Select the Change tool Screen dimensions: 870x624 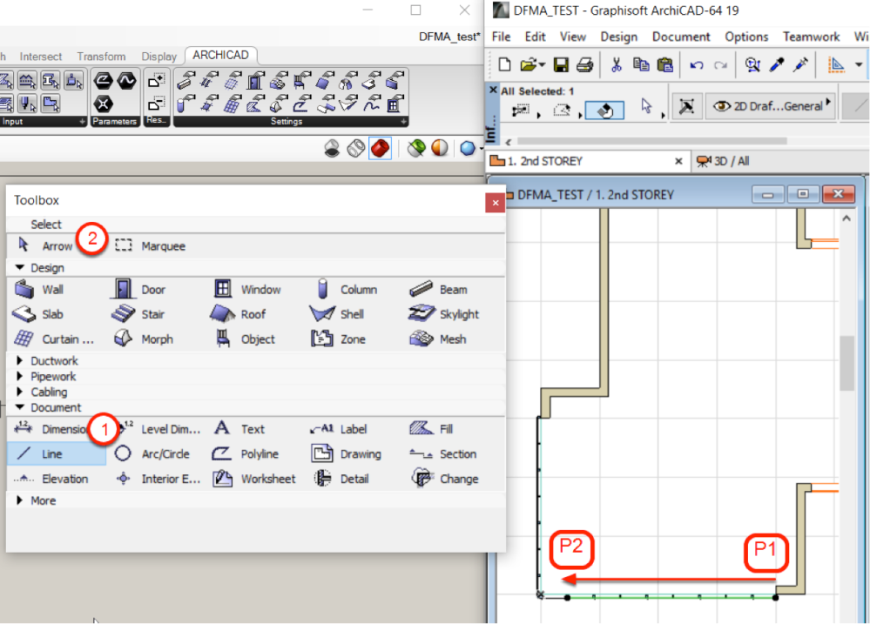pos(445,479)
